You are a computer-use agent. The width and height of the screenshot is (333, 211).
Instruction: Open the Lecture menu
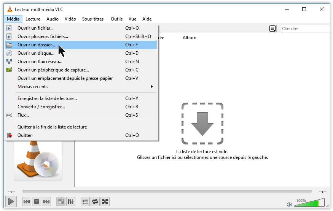tap(33, 19)
